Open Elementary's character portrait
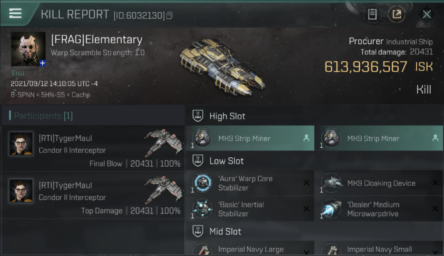The width and height of the screenshot is (444, 256). (x=28, y=49)
